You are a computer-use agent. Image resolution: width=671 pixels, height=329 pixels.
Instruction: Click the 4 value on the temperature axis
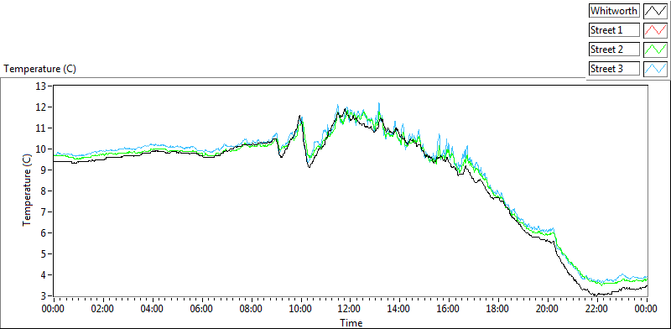43,275
